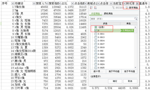Switch to the 内容筛选 tab
Screen dimensions: 150x90
point(95,13)
